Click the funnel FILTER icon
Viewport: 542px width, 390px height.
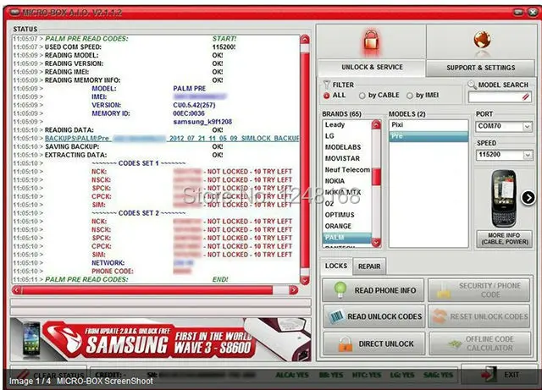pos(327,85)
